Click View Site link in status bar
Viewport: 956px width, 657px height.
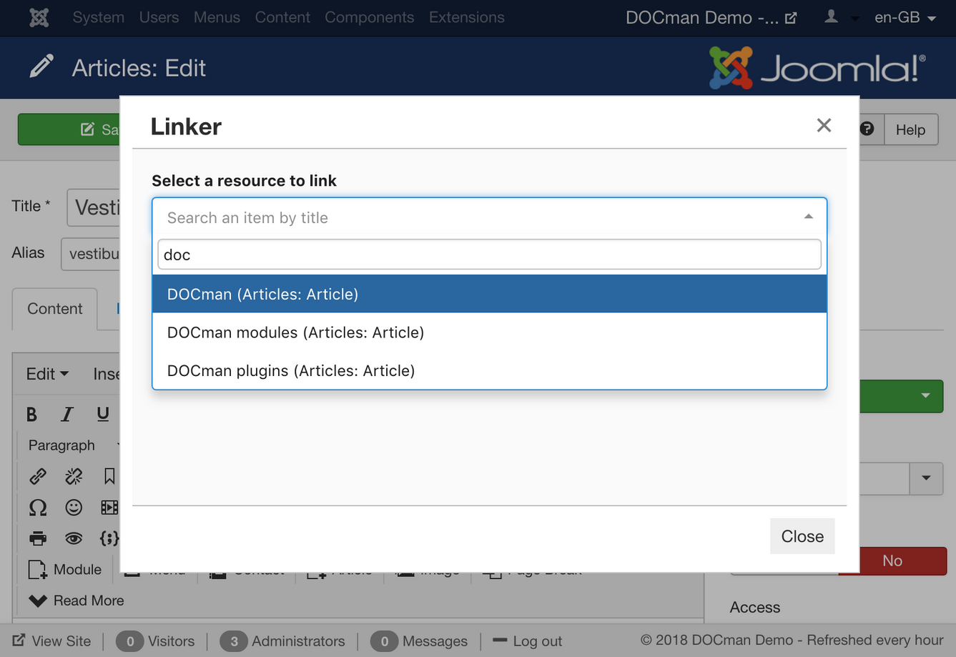(51, 641)
